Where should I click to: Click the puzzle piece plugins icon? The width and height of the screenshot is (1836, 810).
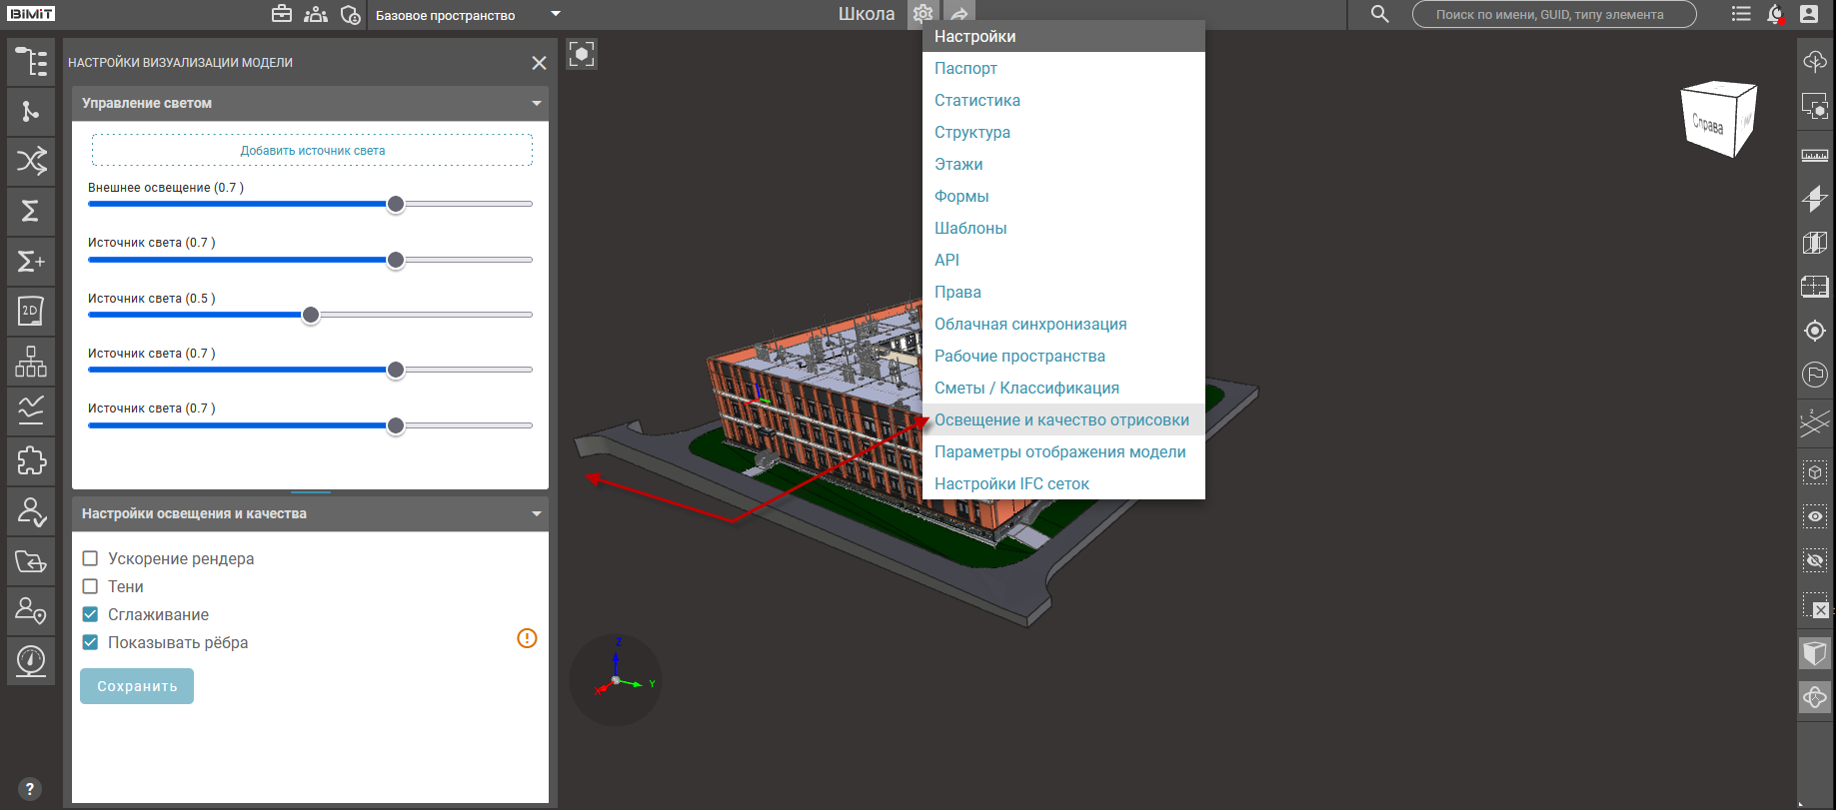tap(31, 460)
